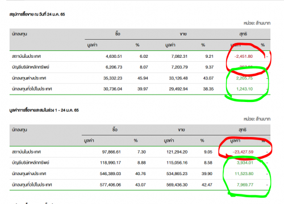Click the 3,934.01 cumulative net value
Image resolution: width=284 pixels, height=204 pixels.
pos(245,163)
